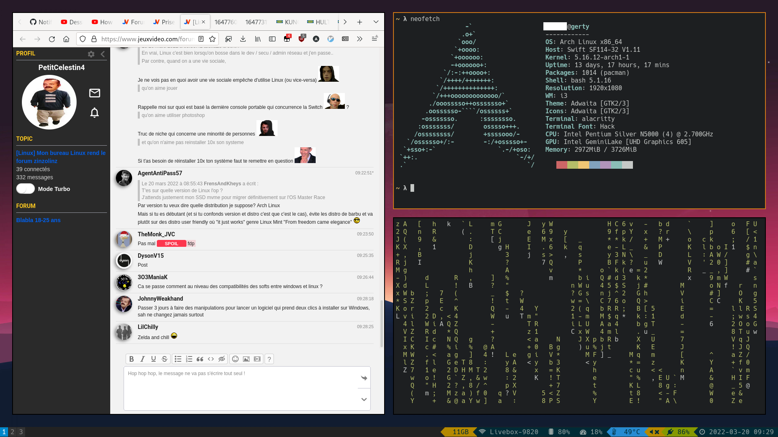778x437 pixels.
Task: Open profile settings with the gear icon
Action: click(x=91, y=54)
